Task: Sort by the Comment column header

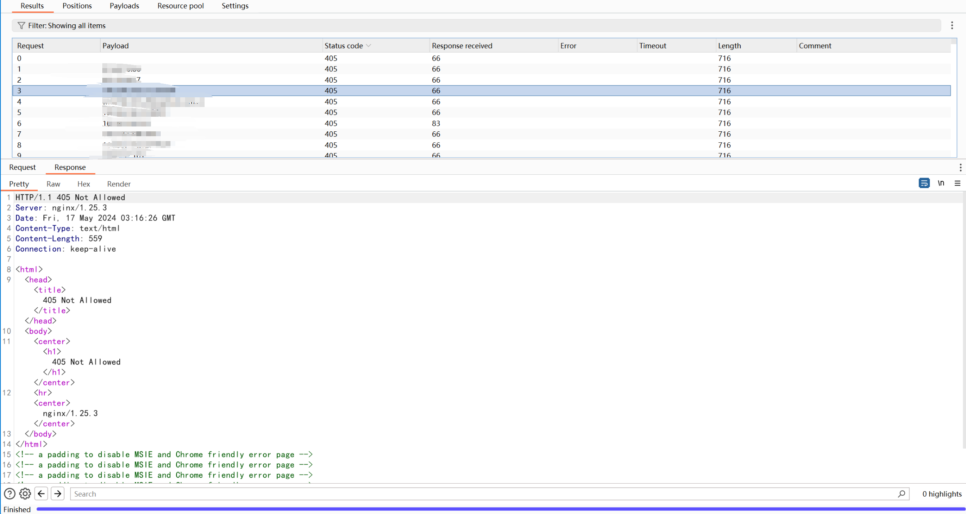Action: point(873,46)
